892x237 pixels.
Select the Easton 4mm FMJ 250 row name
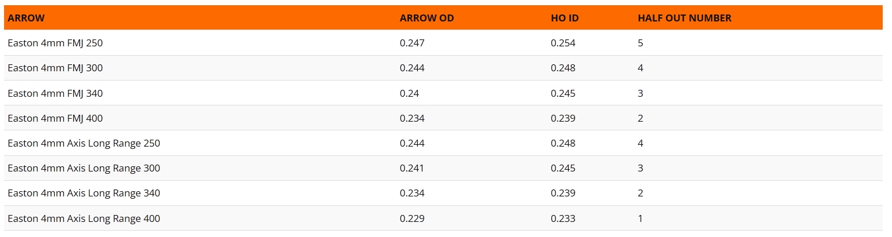coord(55,43)
